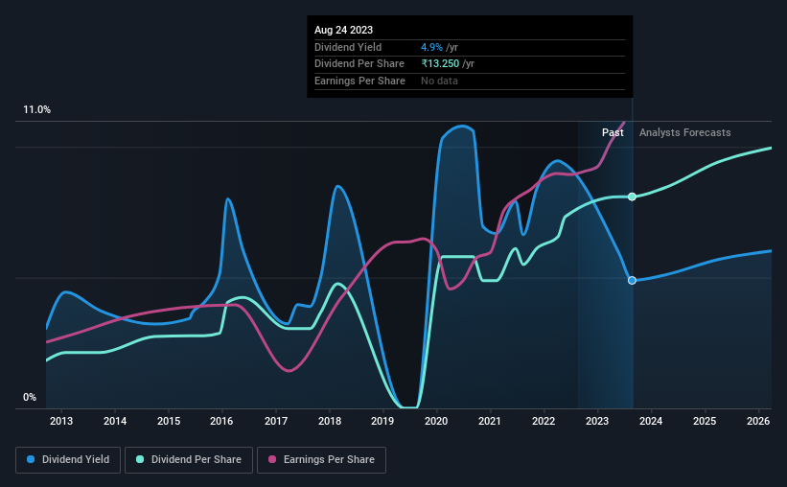Click the Aug 24 2023 tooltip date header
This screenshot has width=787, height=487.
click(344, 30)
